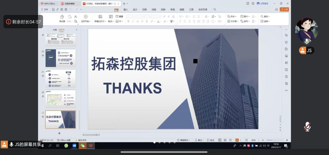Expand the 形状 shapes dropdown
329x155 pixels.
(232, 16)
